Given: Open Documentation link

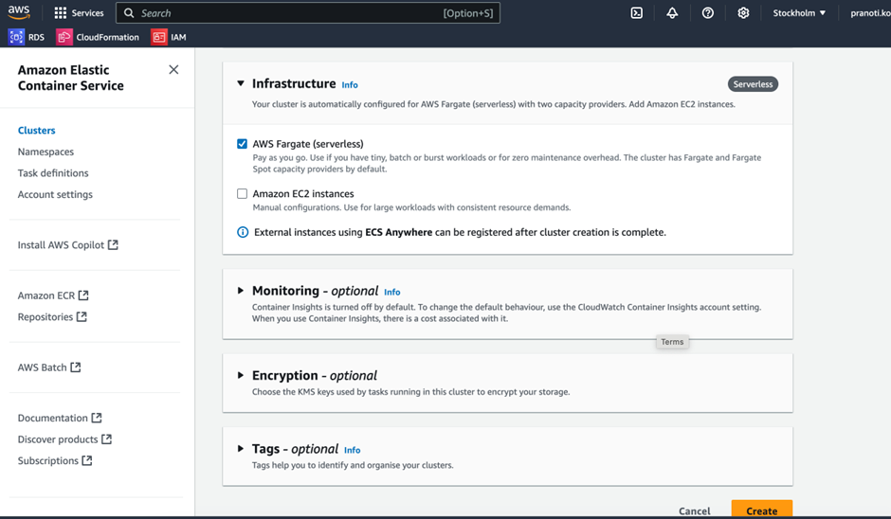Looking at the screenshot, I should [x=53, y=418].
